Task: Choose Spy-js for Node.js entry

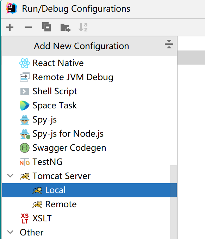Action: [x=89, y=134]
